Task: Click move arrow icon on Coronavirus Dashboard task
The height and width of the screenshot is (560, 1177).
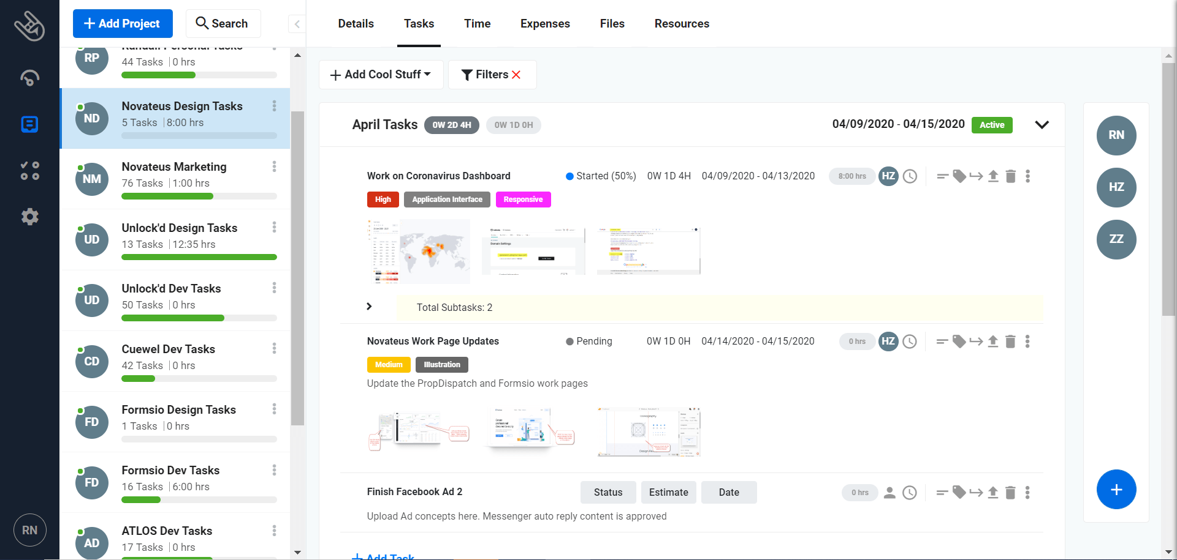Action: [x=976, y=176]
